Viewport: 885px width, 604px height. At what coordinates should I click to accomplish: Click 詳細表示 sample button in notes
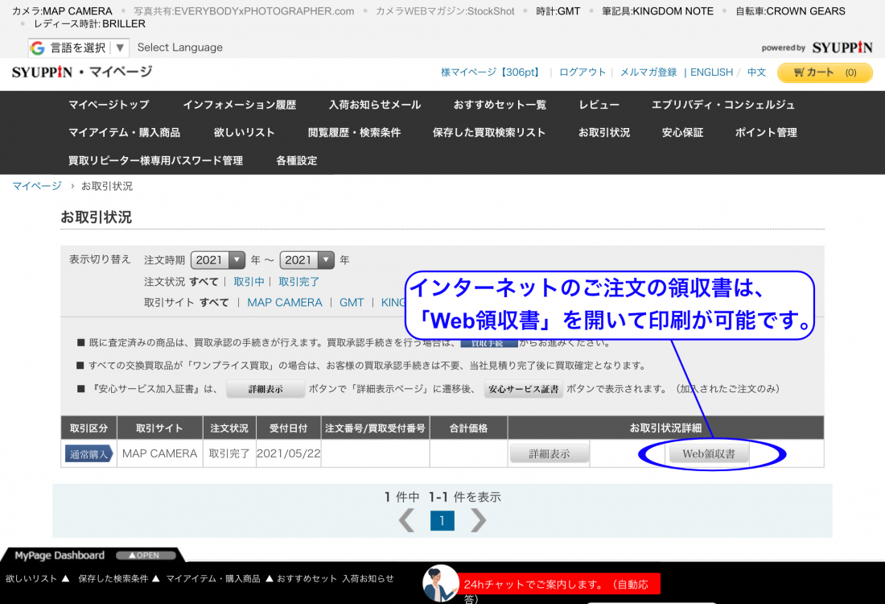[x=265, y=389]
